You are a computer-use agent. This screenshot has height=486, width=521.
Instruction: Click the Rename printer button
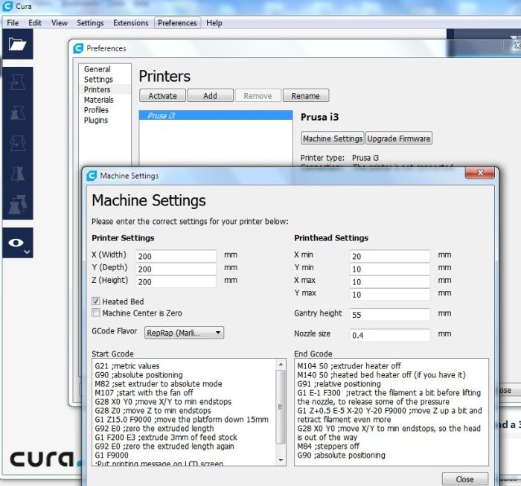(305, 96)
